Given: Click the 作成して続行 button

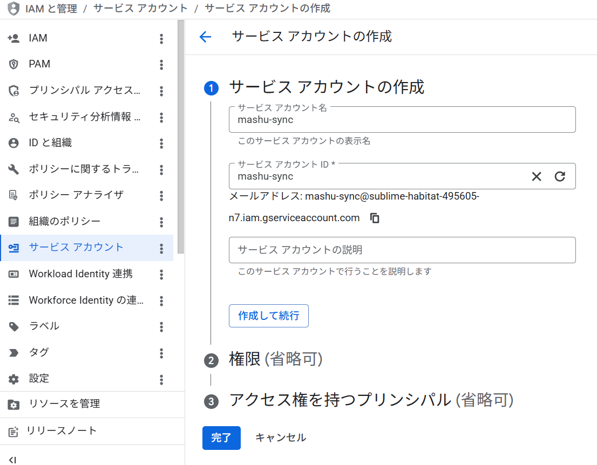Looking at the screenshot, I should click(x=268, y=316).
